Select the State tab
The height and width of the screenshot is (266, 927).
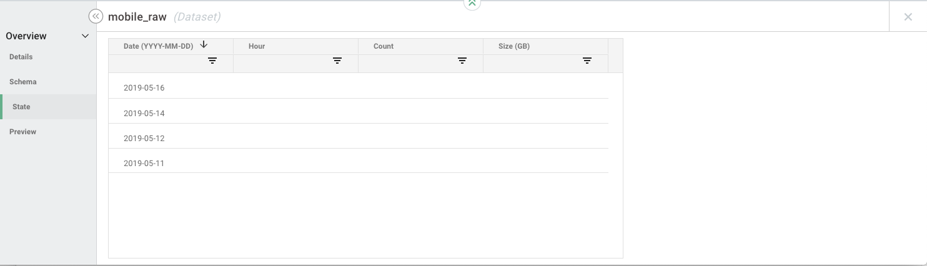[21, 107]
